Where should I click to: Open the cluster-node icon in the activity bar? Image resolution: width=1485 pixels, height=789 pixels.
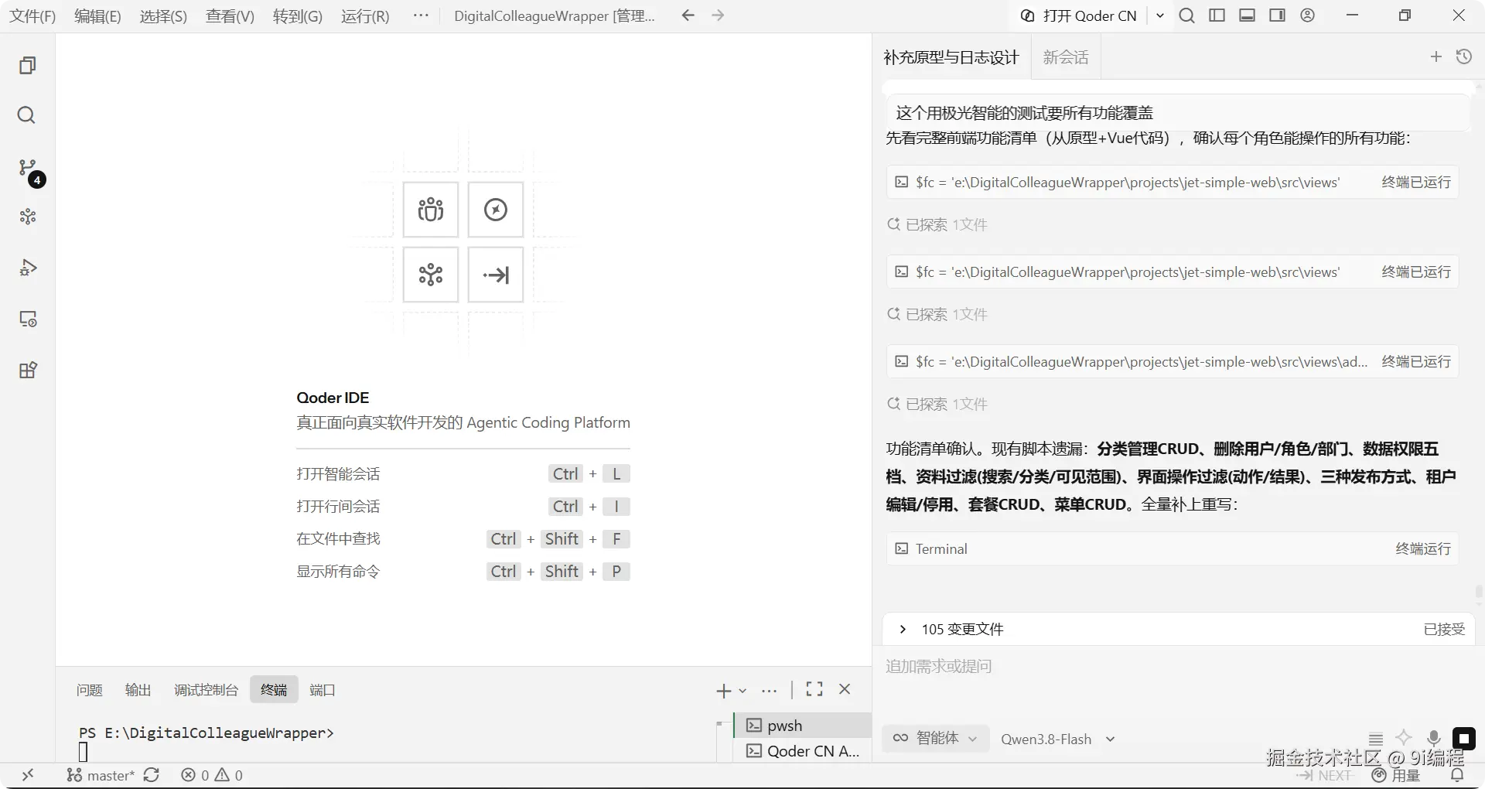click(x=28, y=217)
